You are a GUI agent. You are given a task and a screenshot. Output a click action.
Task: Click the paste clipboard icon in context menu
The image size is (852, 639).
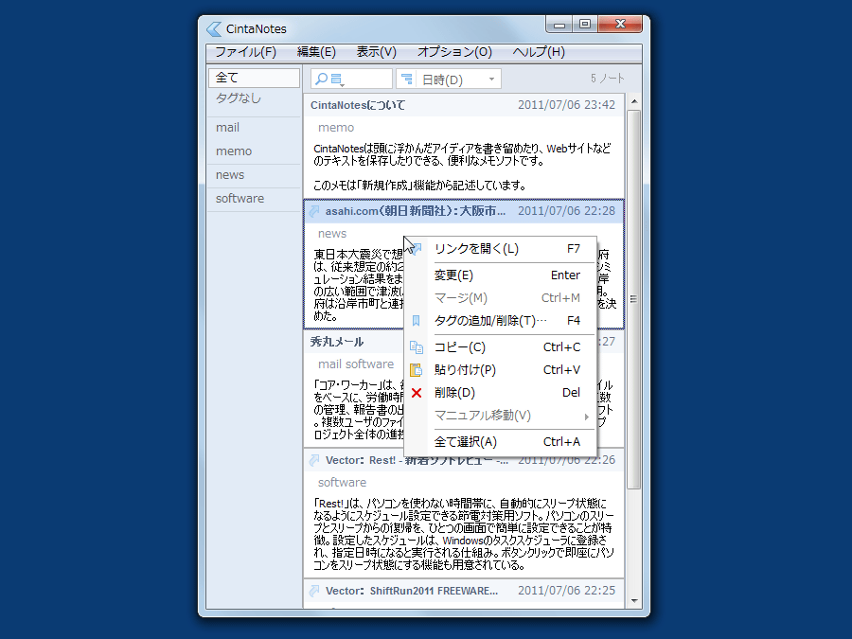pyautogui.click(x=417, y=370)
